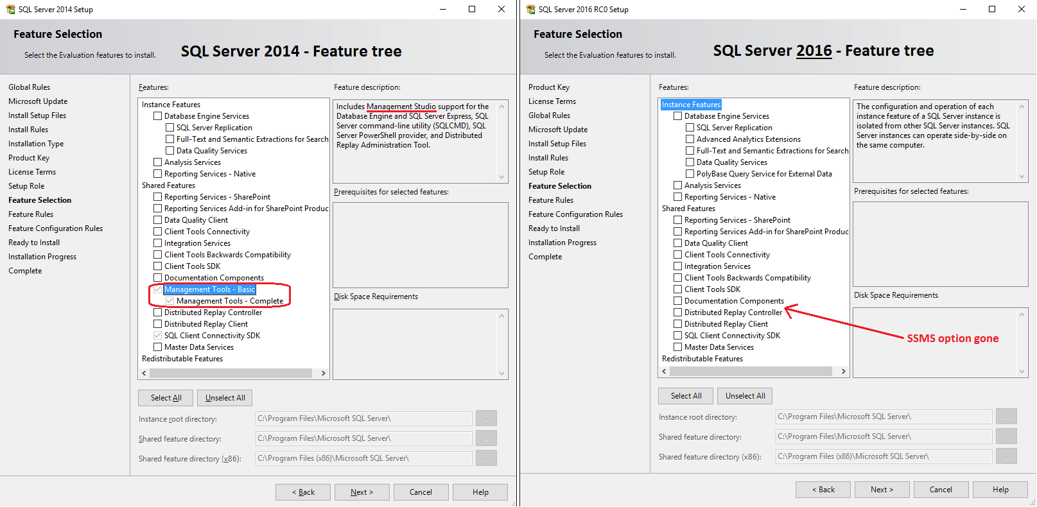Screen dimensions: 1037x507
Task: Check Reporting Services - SharePoint in 2016 Setup
Action: point(677,220)
